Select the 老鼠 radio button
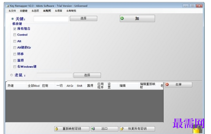This screenshot has width=211, height=134. (x=12, y=75)
